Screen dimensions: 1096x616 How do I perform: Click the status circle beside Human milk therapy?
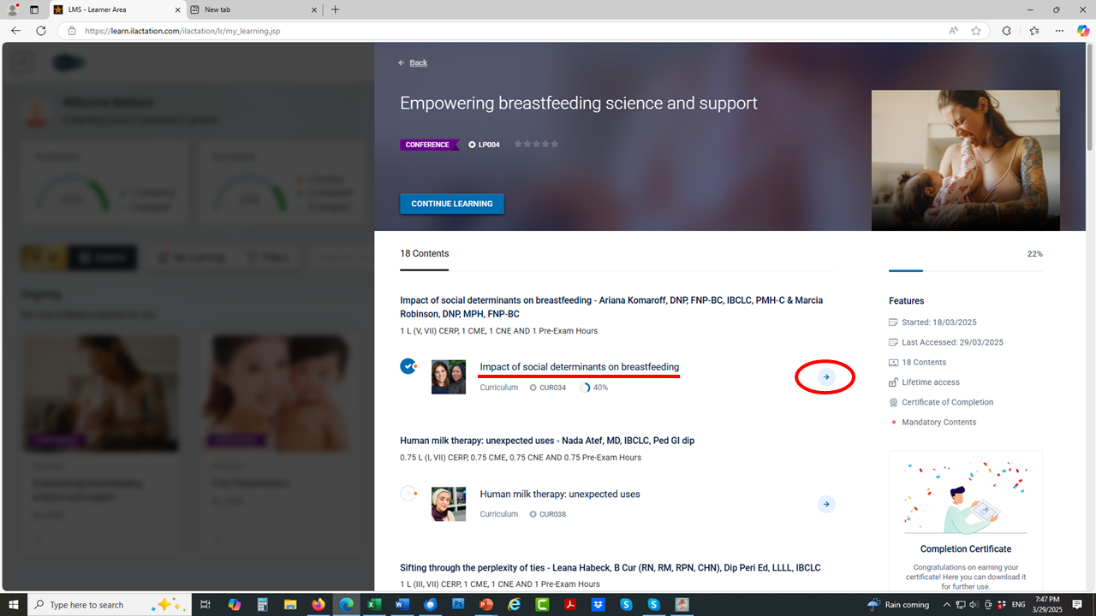(408, 493)
